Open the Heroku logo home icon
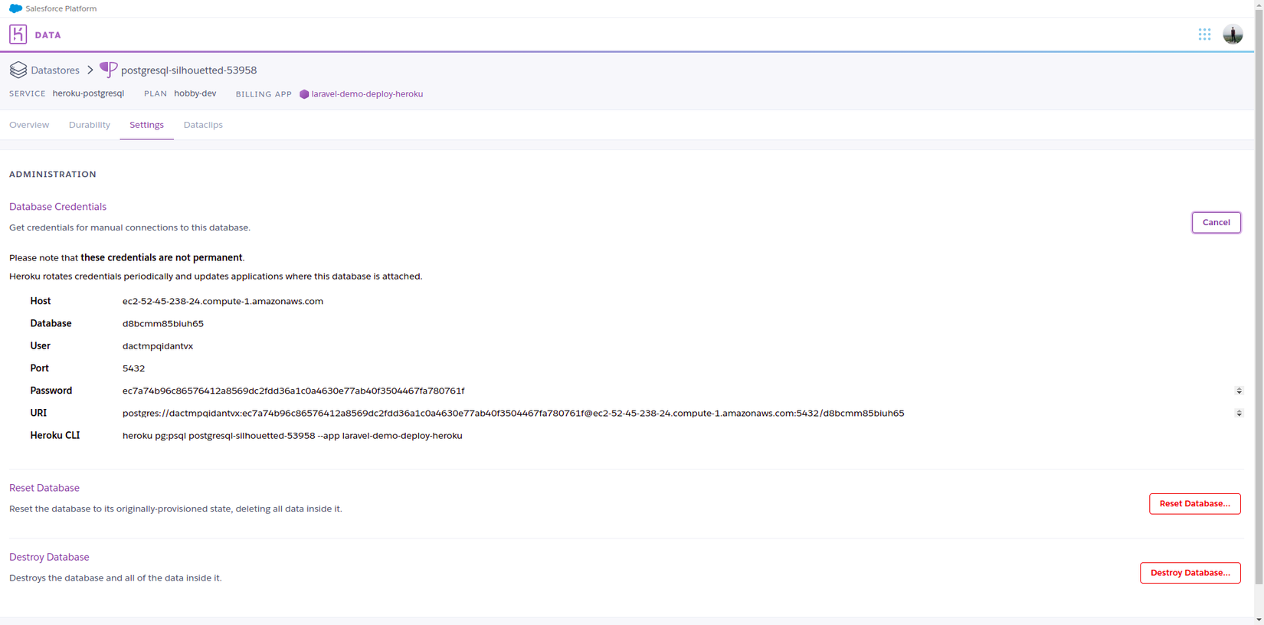Image resolution: width=1264 pixels, height=625 pixels. [18, 34]
